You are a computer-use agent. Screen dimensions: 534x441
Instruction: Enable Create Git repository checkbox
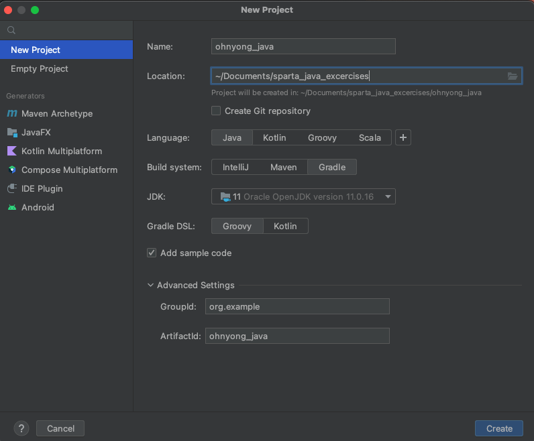click(216, 111)
